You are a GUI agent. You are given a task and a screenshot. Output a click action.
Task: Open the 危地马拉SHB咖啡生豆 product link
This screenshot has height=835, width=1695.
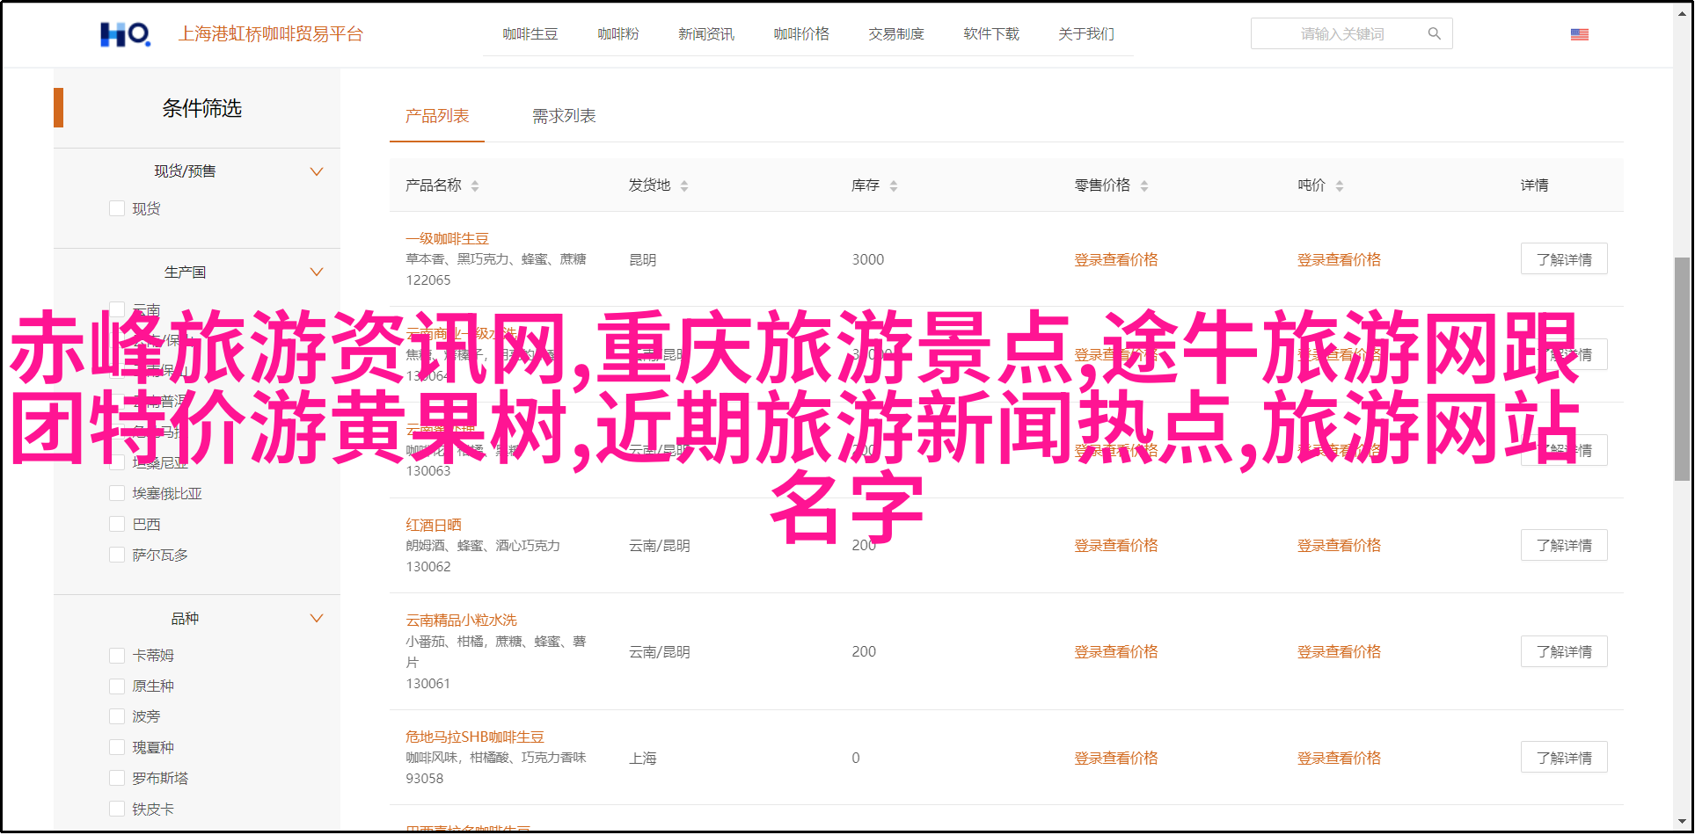475,737
